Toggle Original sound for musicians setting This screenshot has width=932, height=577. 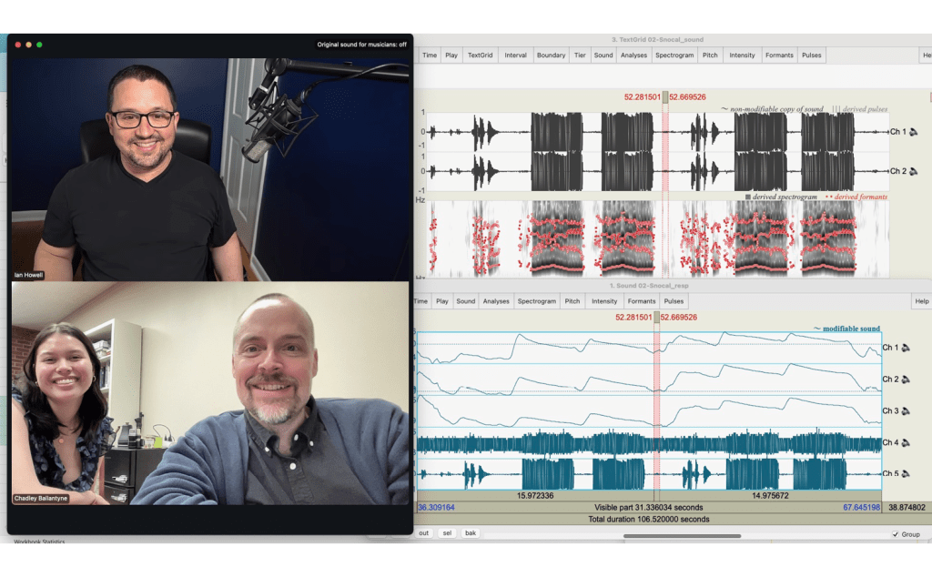pyautogui.click(x=361, y=45)
